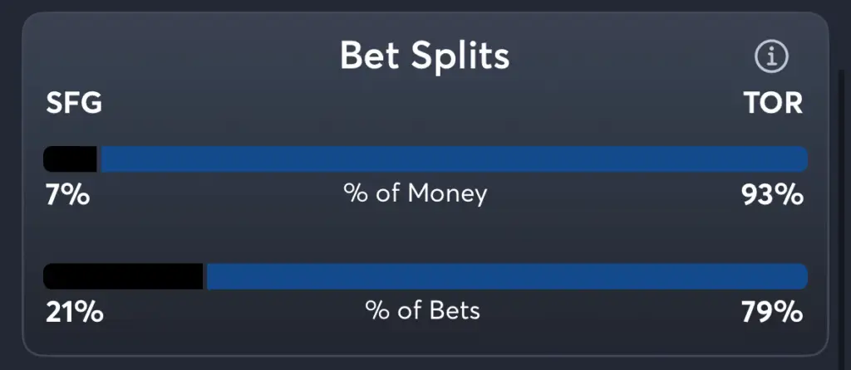This screenshot has width=851, height=370.
Task: Click the 21% bets percentage for SFG
Action: coord(74,312)
